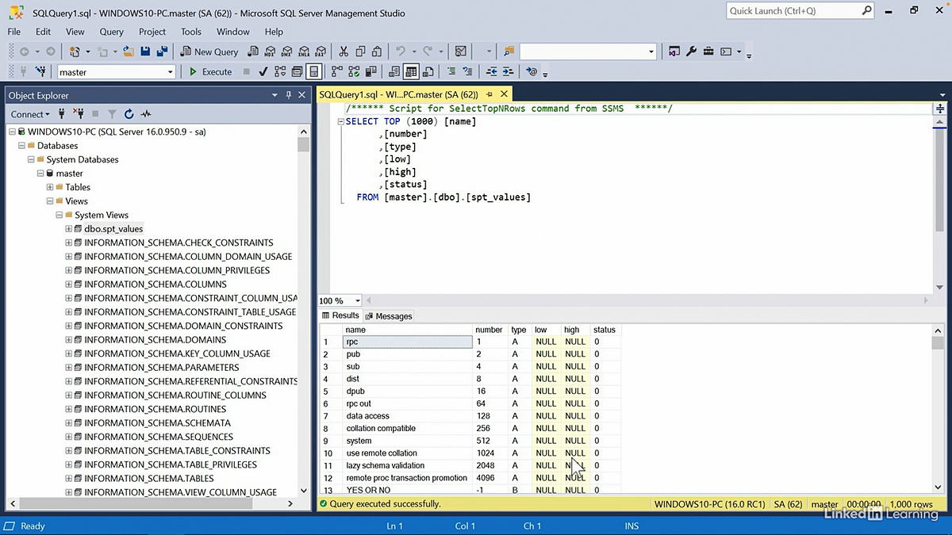Open the Query menu
This screenshot has width=952, height=535.
tap(111, 32)
